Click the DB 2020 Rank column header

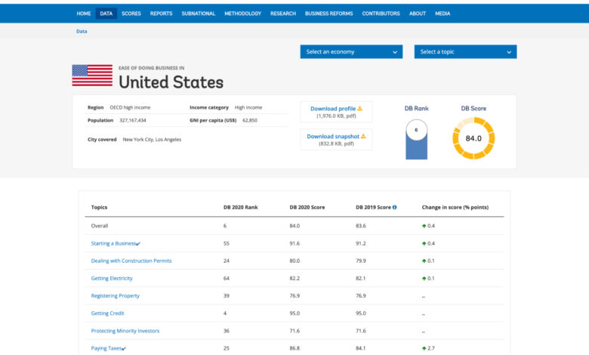pyautogui.click(x=240, y=208)
